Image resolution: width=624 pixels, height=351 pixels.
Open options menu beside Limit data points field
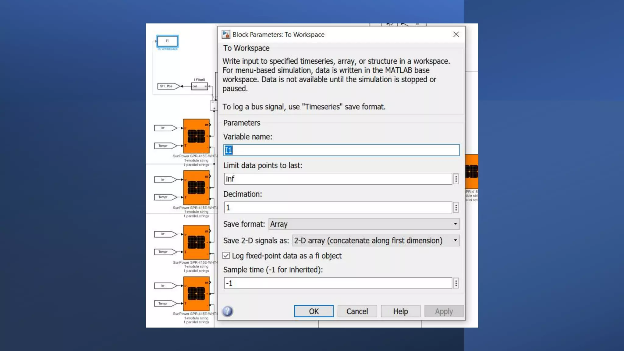(x=456, y=179)
